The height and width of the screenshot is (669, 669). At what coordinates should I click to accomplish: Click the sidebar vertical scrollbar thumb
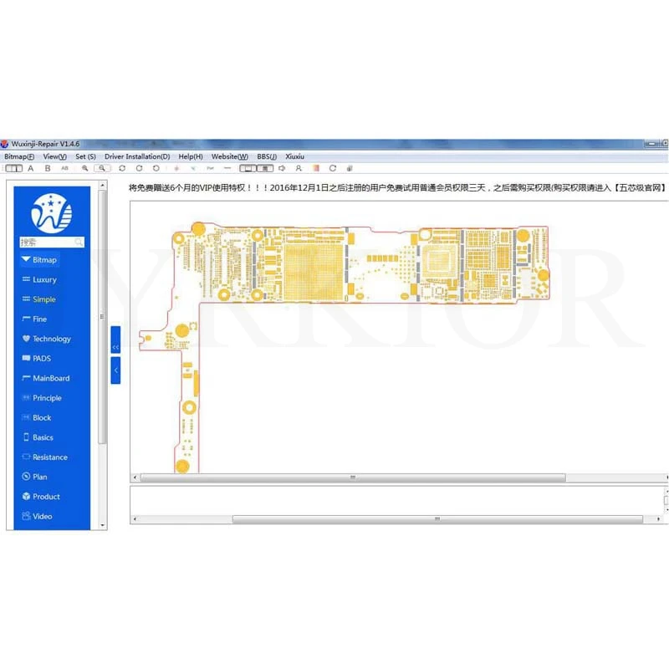tap(102, 317)
